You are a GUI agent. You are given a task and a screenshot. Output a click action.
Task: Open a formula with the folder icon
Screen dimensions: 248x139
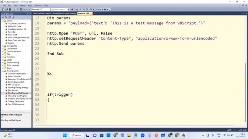click(x=7, y=10)
